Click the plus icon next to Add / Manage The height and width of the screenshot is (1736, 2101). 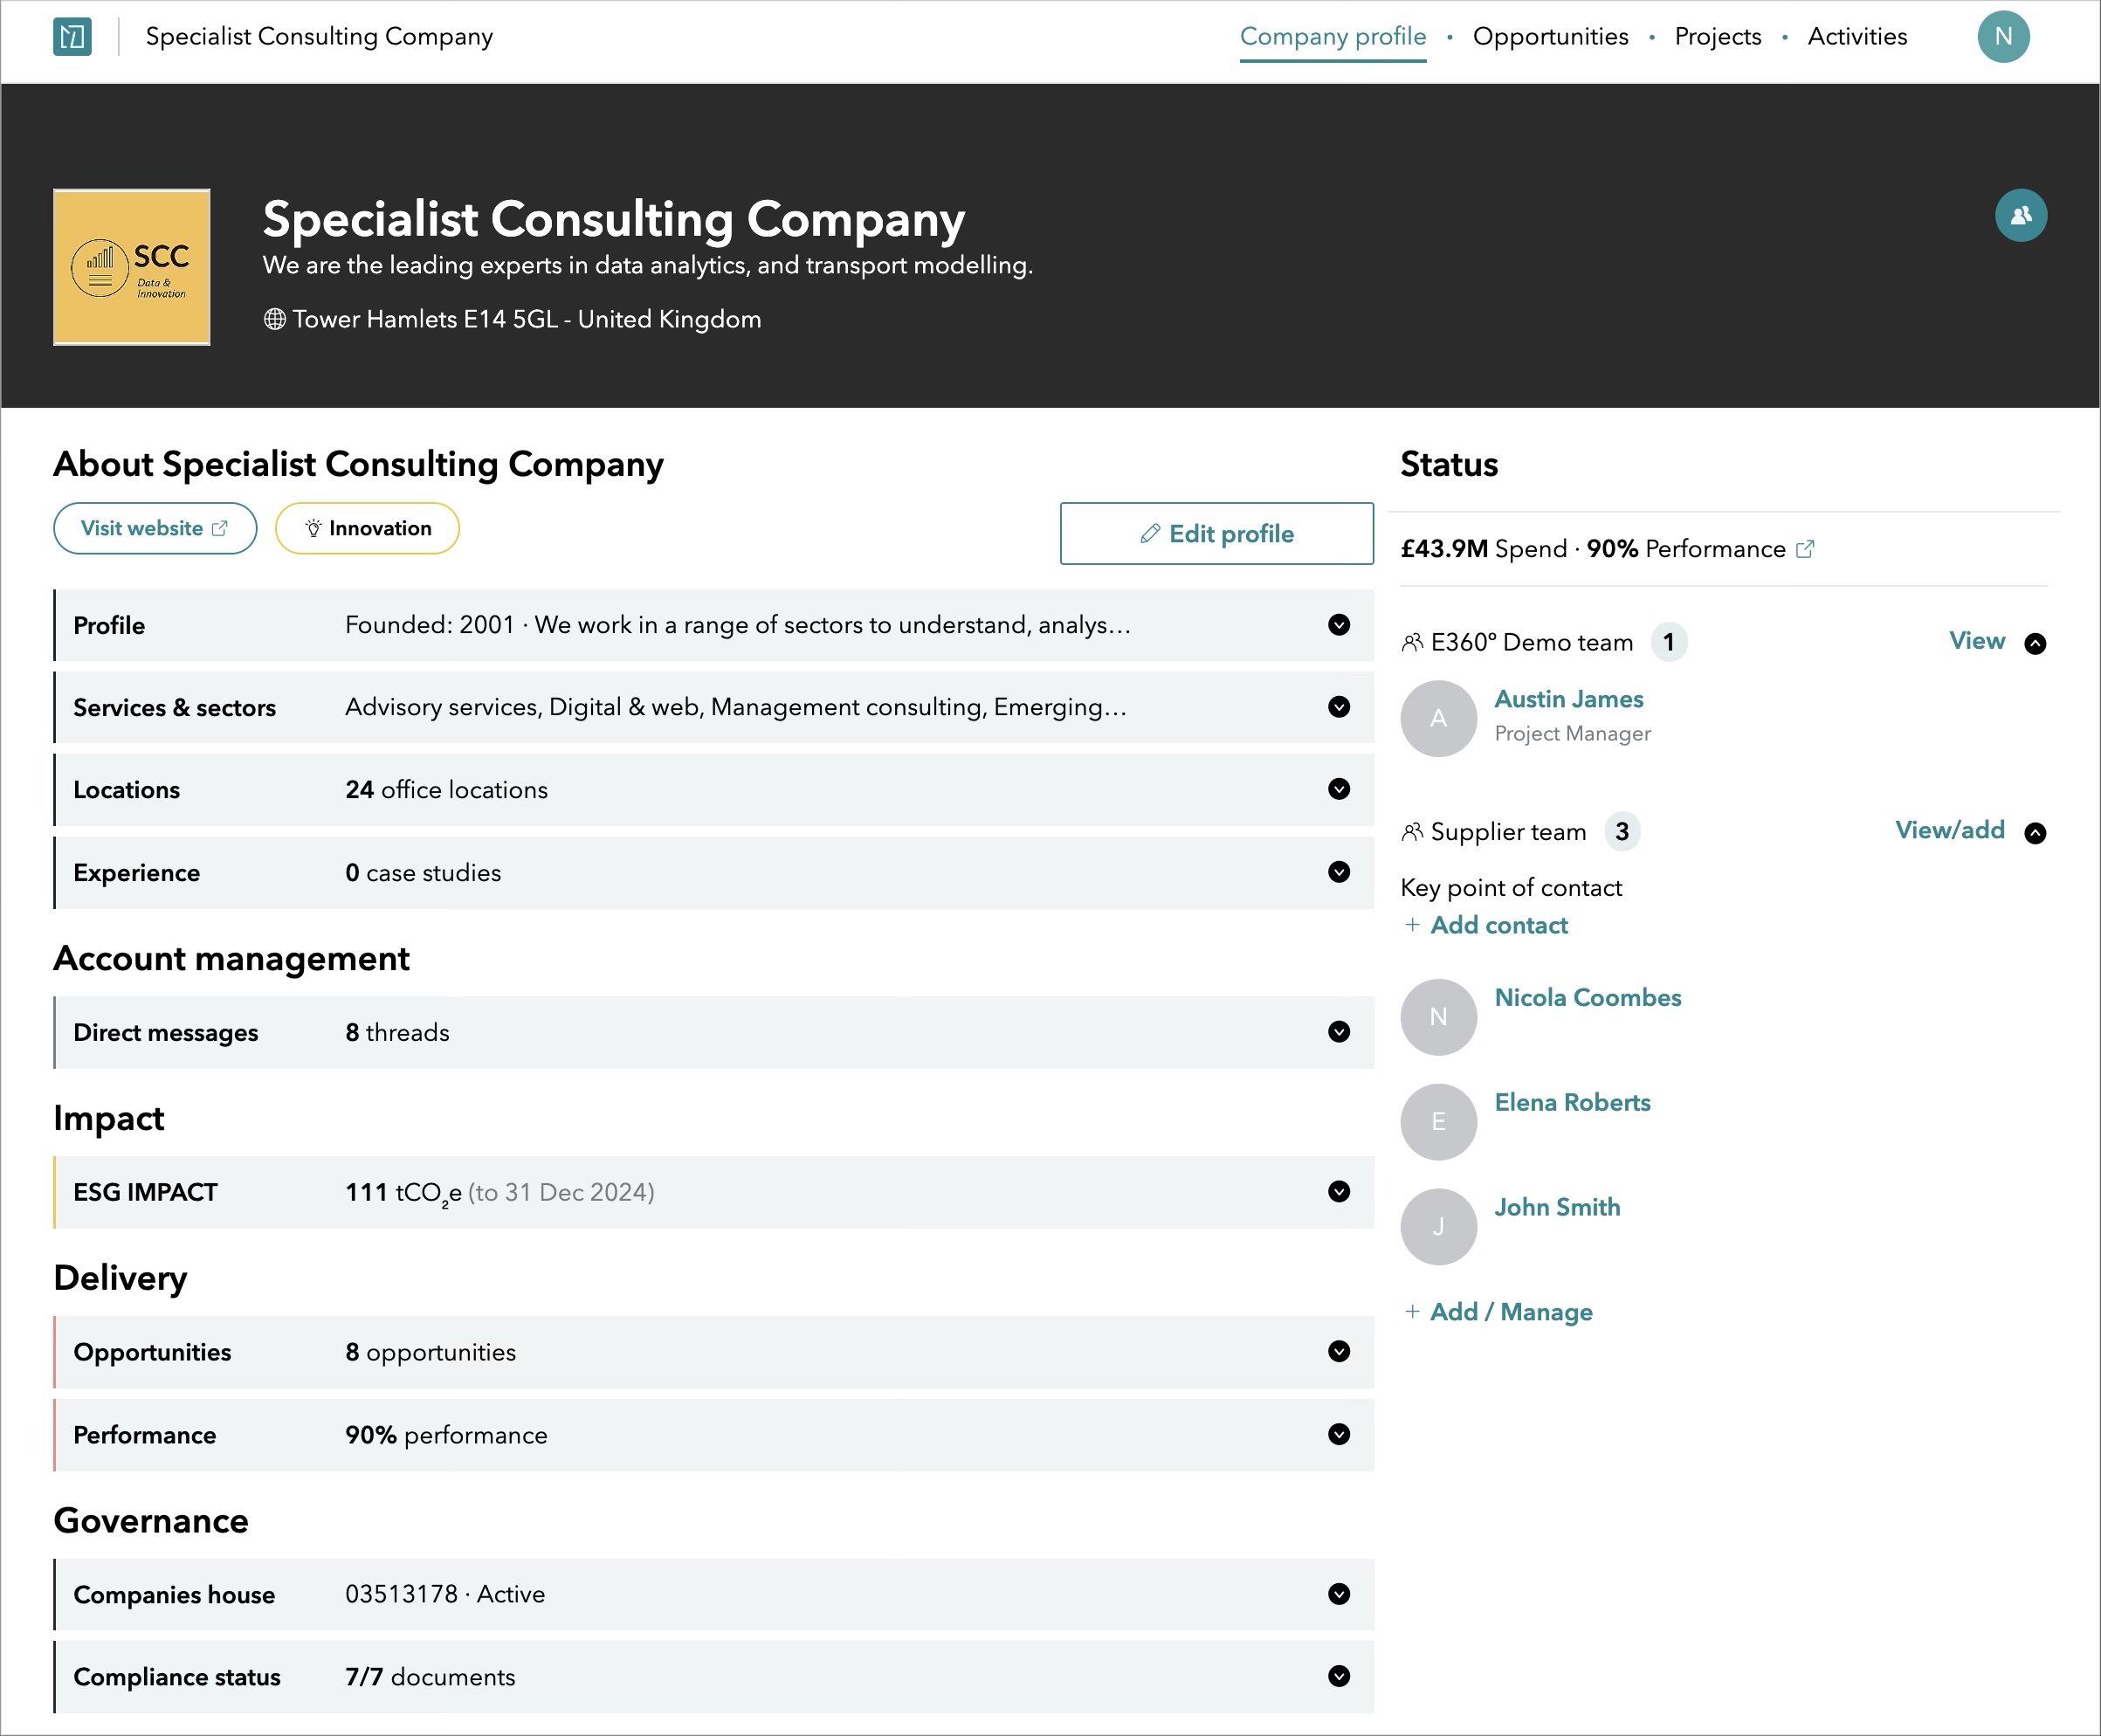coord(1412,1311)
